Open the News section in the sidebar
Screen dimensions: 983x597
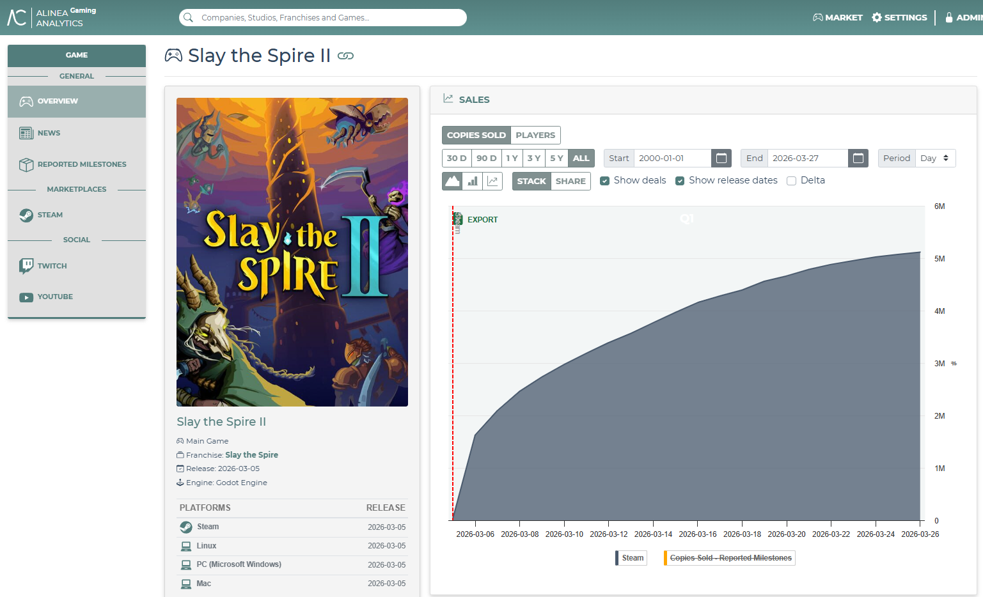point(77,133)
